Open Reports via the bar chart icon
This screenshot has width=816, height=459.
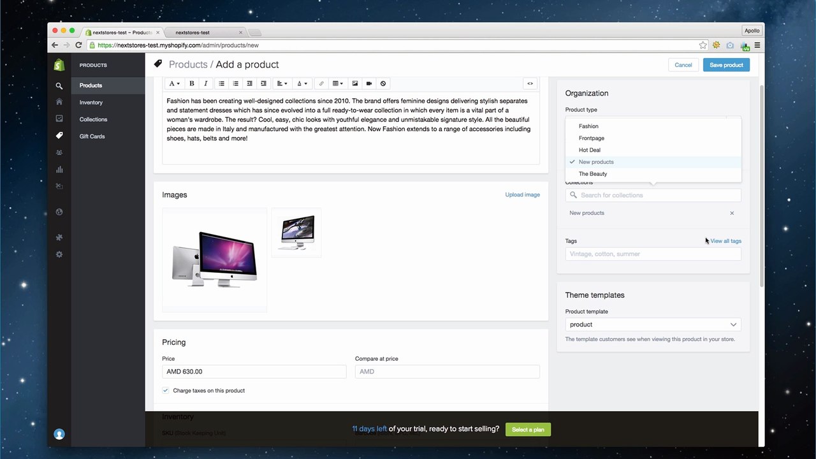tap(59, 170)
